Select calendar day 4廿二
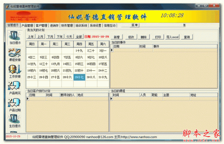The image size is (224, 144). pyautogui.click(x=32, y=57)
